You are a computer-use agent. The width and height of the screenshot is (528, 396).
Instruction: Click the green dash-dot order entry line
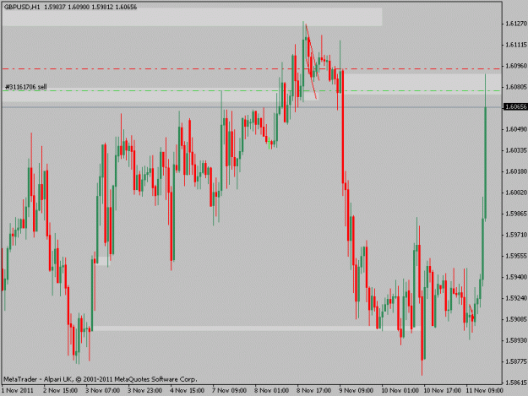(252, 90)
